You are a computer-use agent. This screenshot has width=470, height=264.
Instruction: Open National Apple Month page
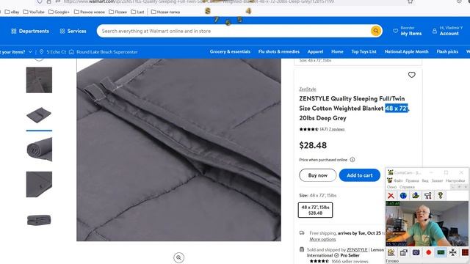pyautogui.click(x=406, y=51)
